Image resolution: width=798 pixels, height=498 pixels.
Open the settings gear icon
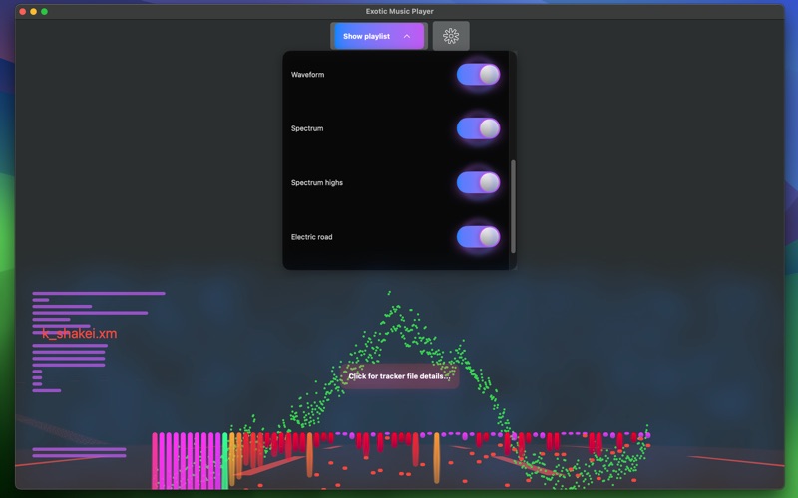click(x=451, y=36)
